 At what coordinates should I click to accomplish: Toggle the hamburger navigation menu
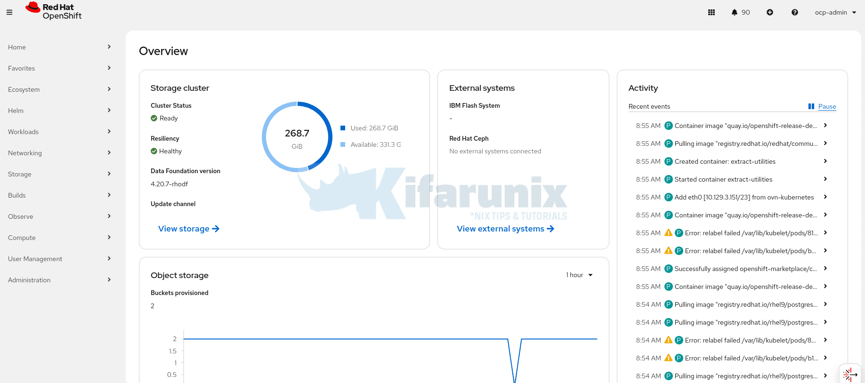pos(9,12)
